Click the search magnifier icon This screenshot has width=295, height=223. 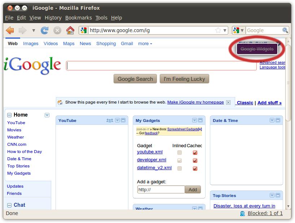pos(285,30)
